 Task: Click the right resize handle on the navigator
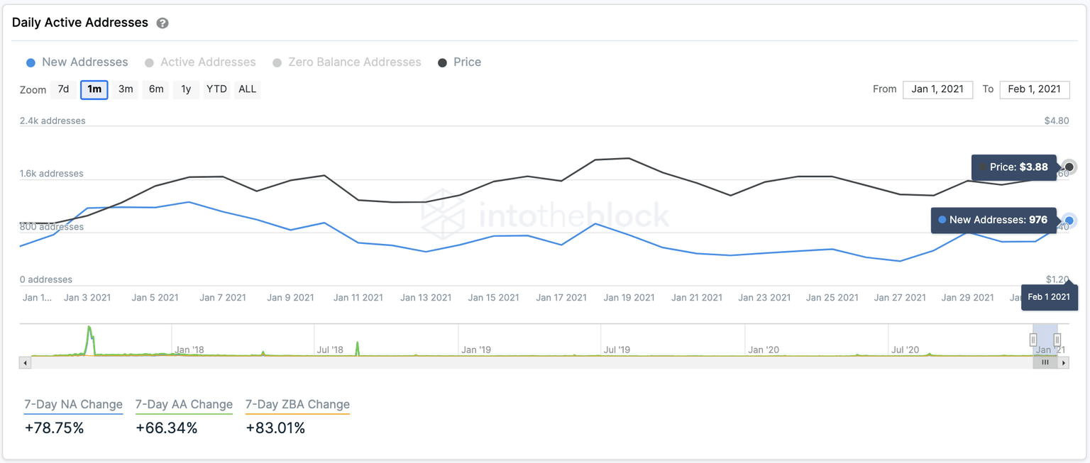pos(1058,340)
